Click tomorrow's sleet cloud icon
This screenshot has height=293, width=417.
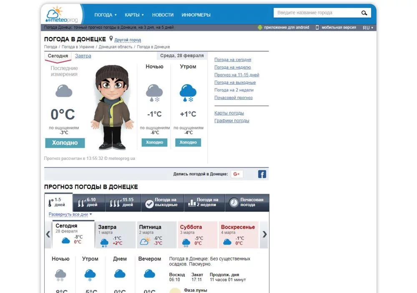pos(104,243)
